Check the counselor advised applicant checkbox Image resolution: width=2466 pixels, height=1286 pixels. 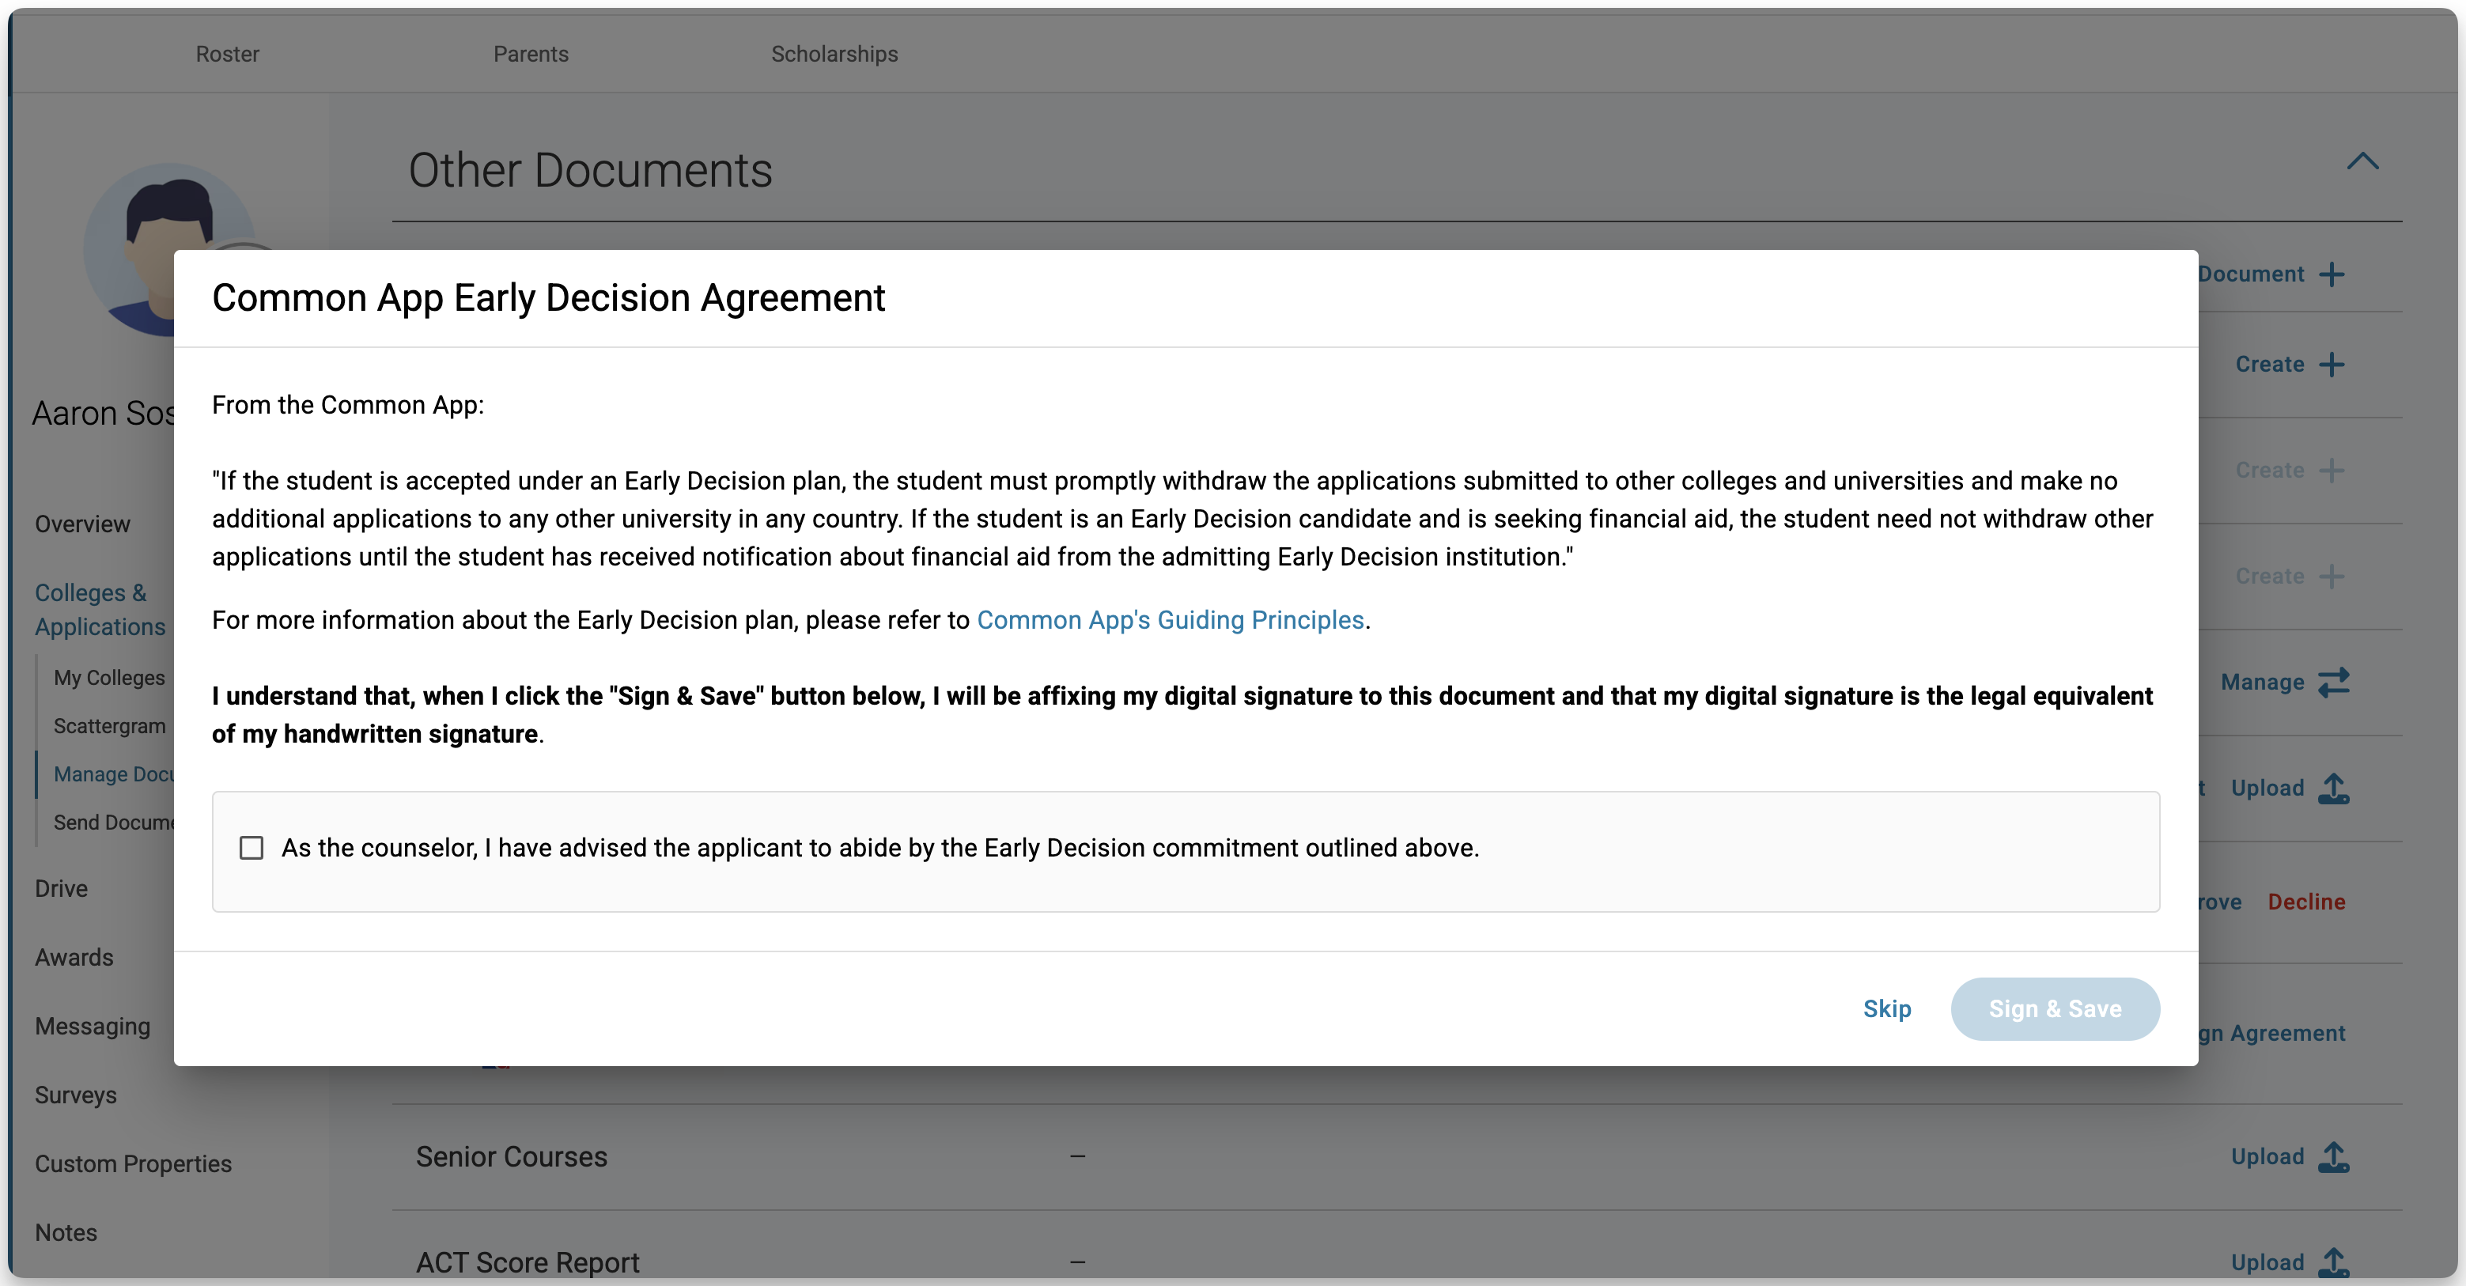point(251,847)
